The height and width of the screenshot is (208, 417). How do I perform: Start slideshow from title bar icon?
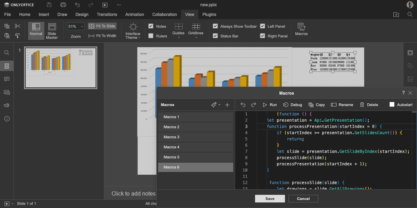click(105, 5)
